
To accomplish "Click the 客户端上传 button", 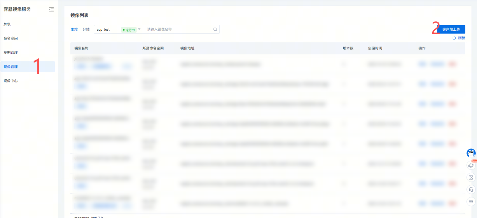I will point(451,30).
